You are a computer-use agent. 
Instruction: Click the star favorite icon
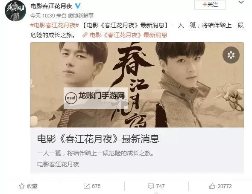(x=22, y=186)
